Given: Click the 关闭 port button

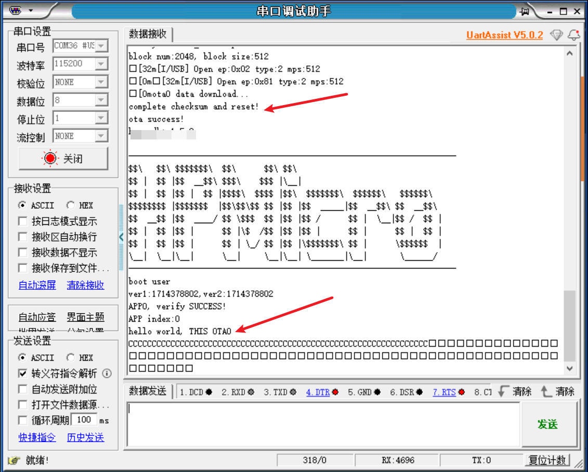Looking at the screenshot, I should [x=63, y=158].
